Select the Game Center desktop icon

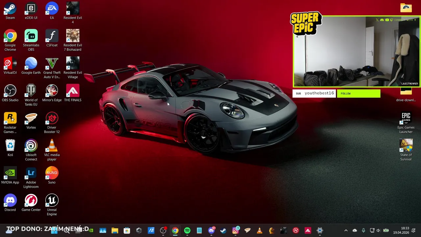[31, 203]
